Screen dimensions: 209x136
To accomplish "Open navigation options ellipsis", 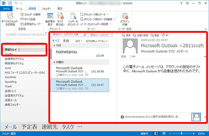I will click(x=80, y=126).
